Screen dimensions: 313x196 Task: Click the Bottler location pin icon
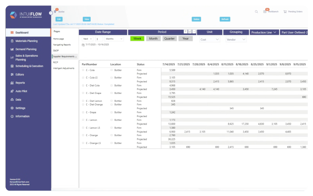55,11
